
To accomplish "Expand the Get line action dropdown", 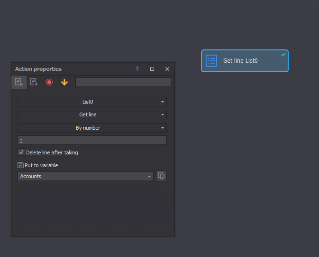I will tap(92, 114).
